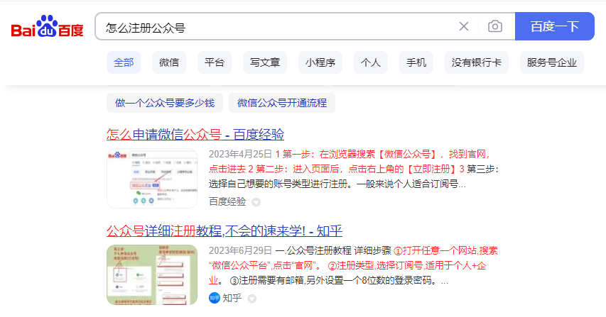Open result 公众号详细注册教程 - 知乎
606x317 pixels.
[x=224, y=231]
